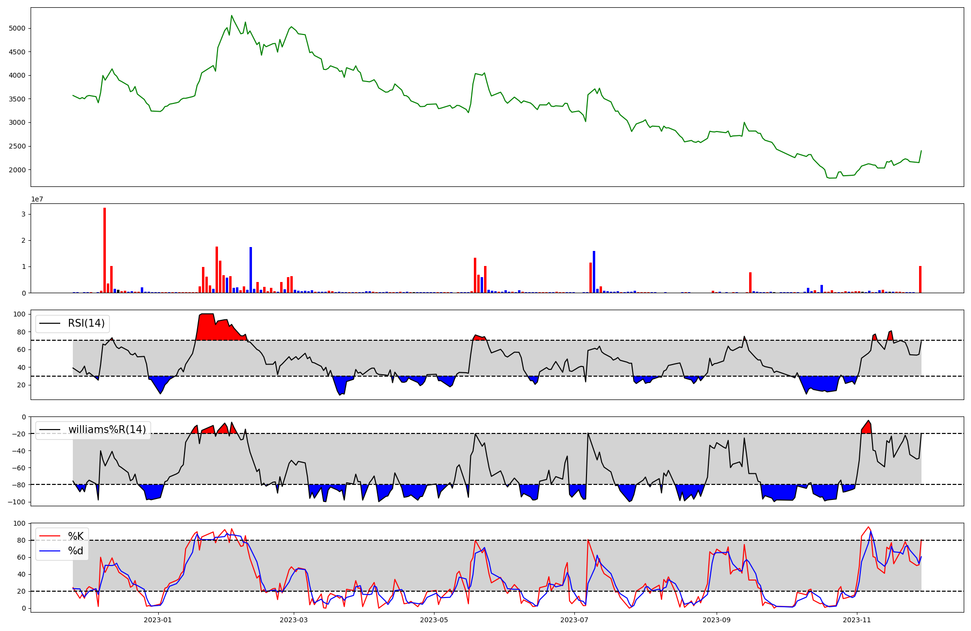
Task: Click the 2023-05 x-axis date label
Action: pyautogui.click(x=434, y=620)
